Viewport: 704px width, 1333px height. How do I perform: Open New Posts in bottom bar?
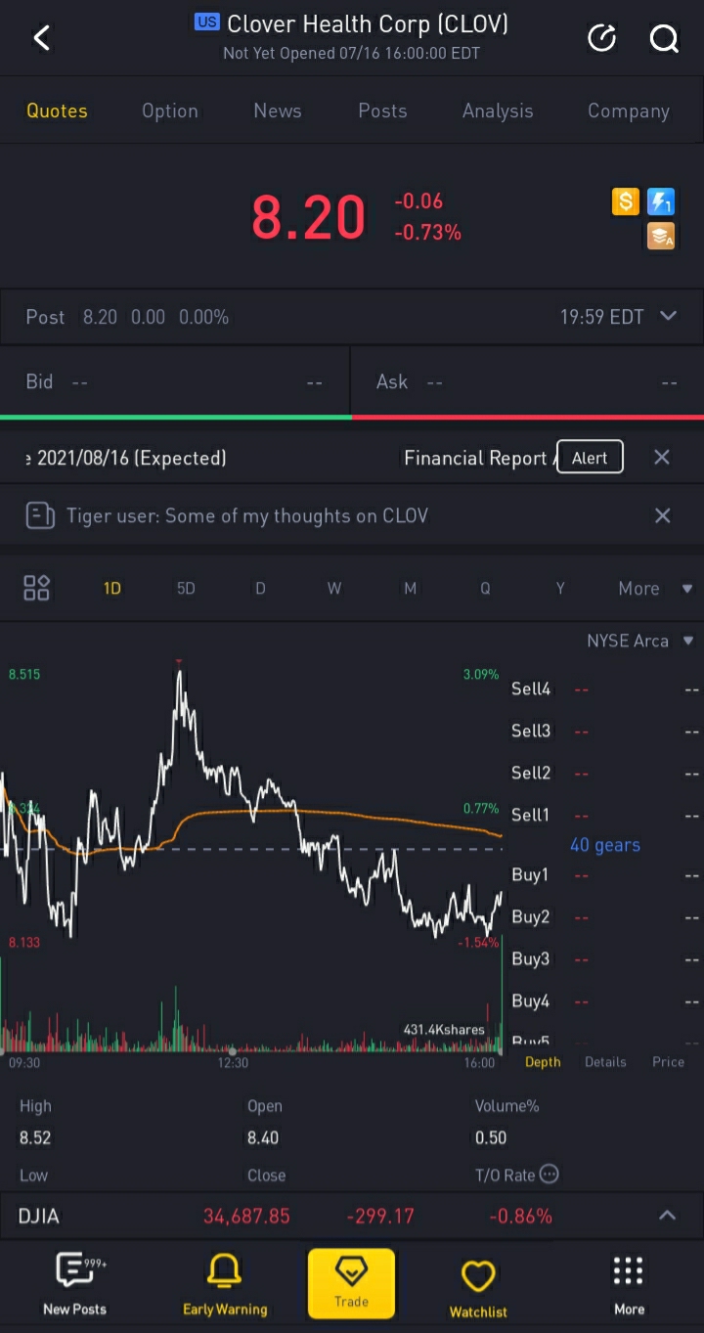(75, 1284)
